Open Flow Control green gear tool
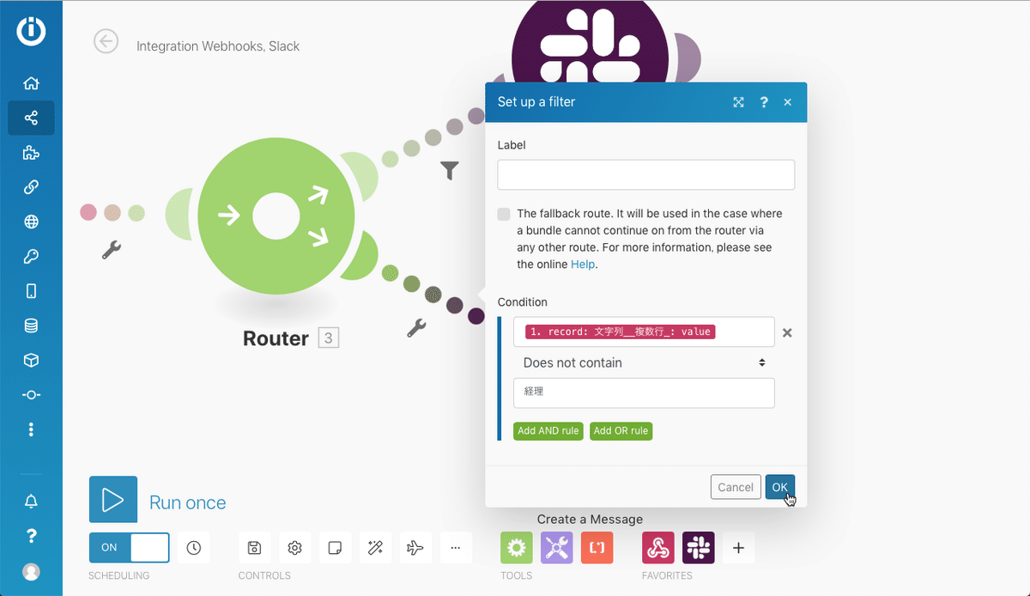Viewport: 1030px width, 596px height. pyautogui.click(x=517, y=548)
